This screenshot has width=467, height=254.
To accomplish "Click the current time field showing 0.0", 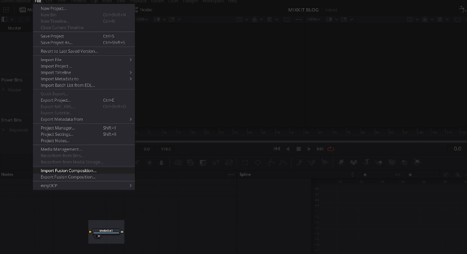I will pos(457,149).
